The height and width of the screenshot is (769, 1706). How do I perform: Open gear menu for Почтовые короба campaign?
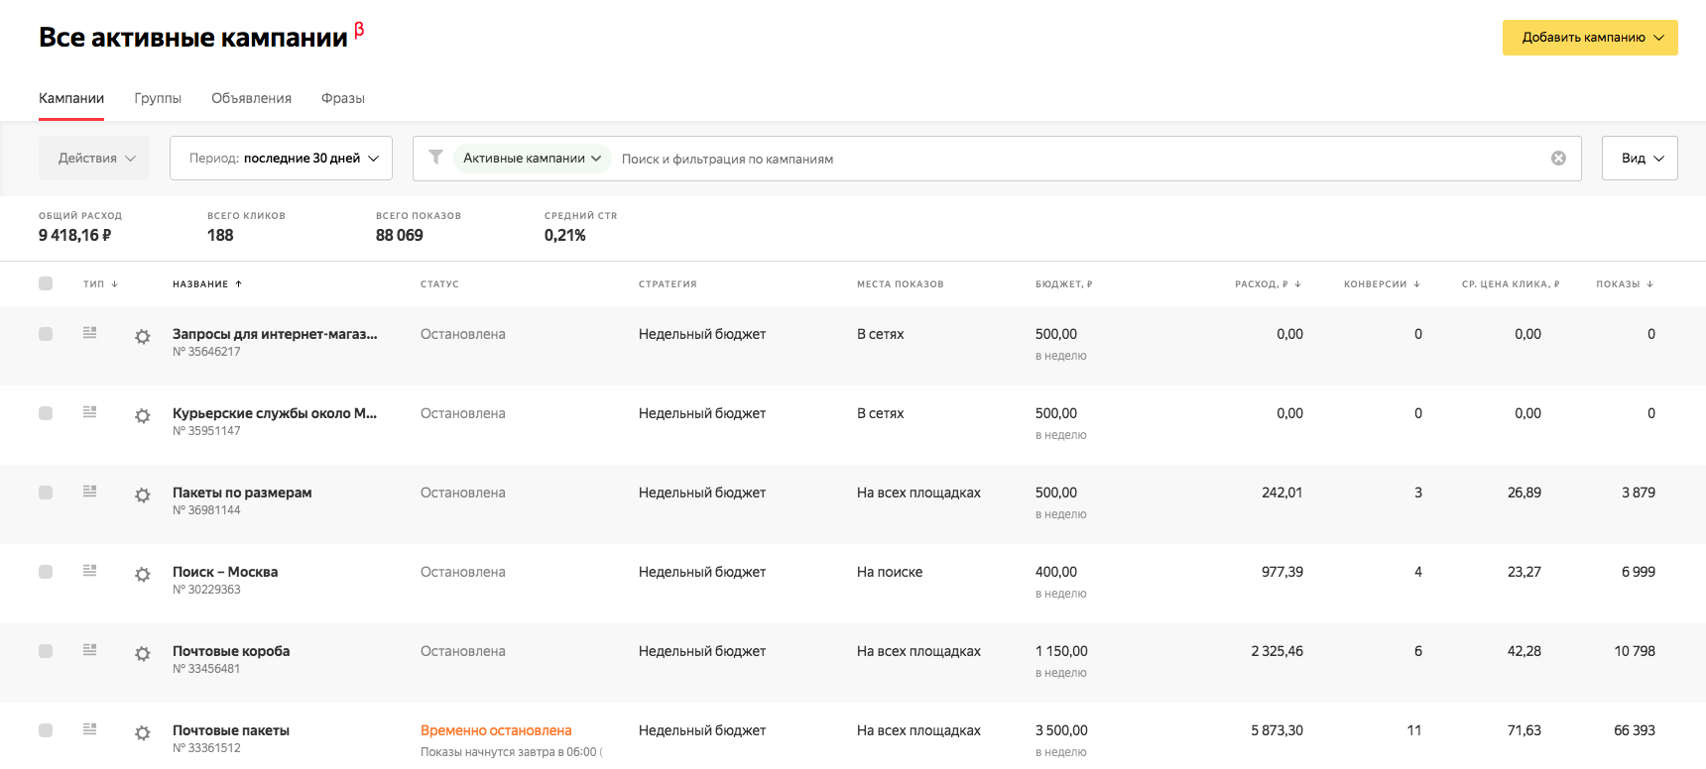pos(143,653)
